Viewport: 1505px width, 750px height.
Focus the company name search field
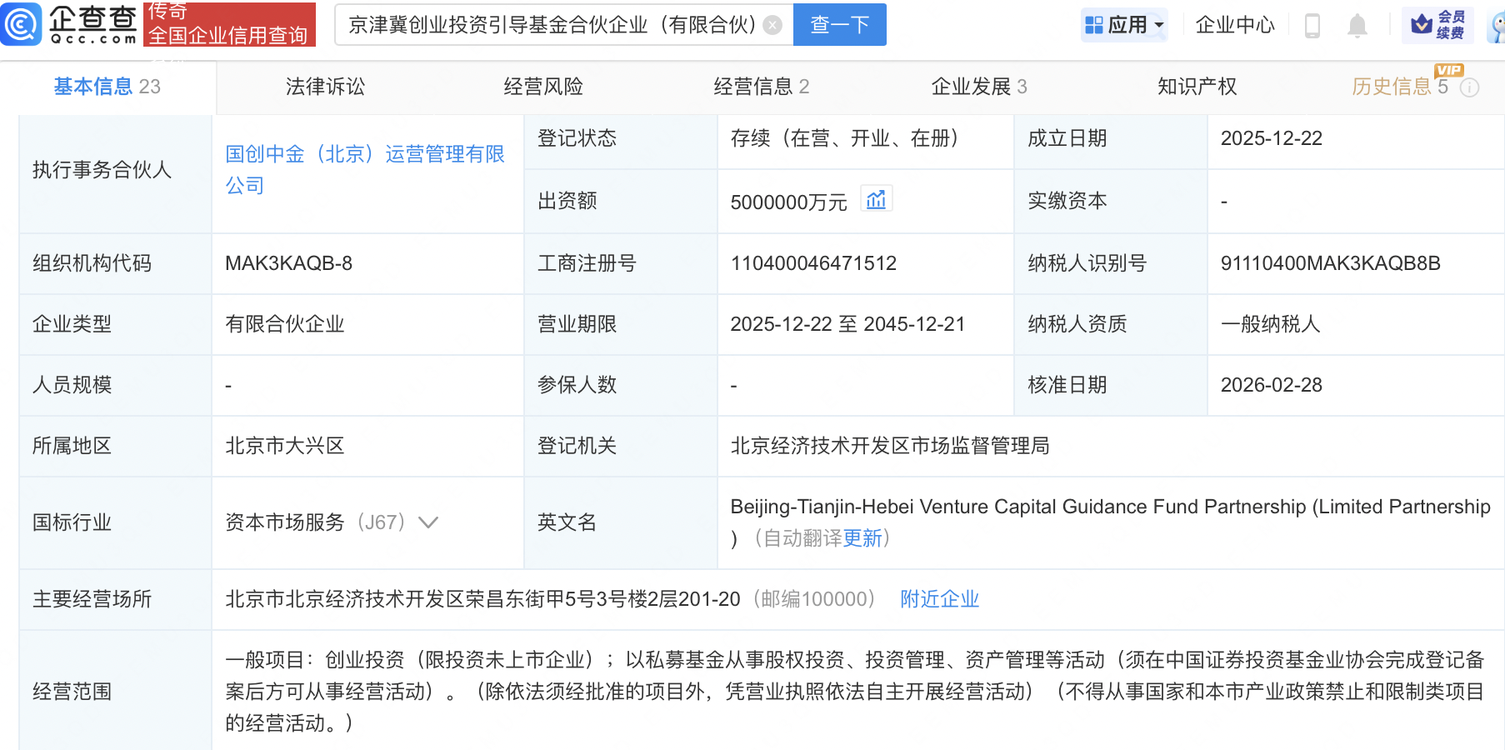[x=550, y=25]
